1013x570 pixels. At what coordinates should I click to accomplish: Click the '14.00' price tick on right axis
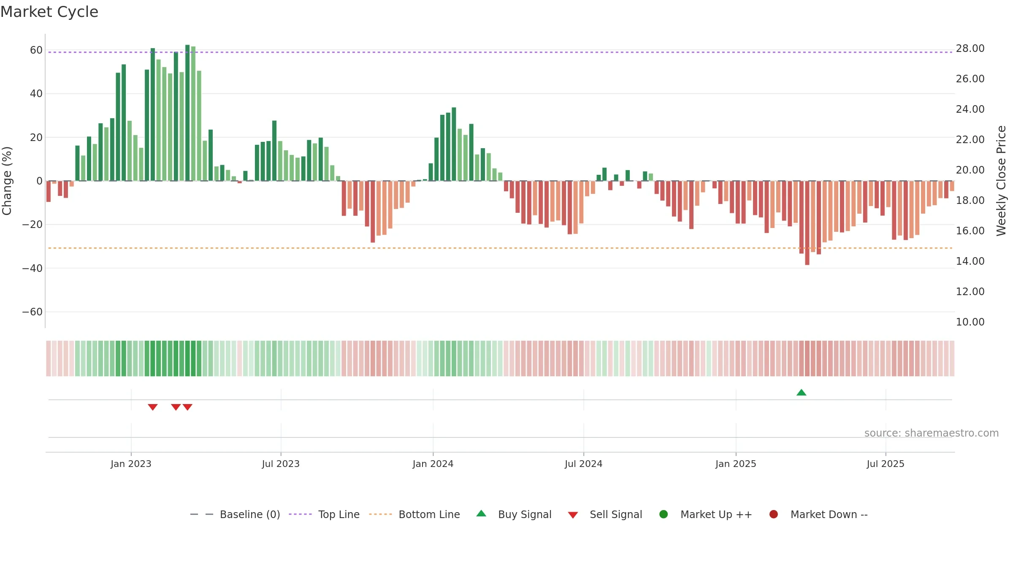point(970,261)
